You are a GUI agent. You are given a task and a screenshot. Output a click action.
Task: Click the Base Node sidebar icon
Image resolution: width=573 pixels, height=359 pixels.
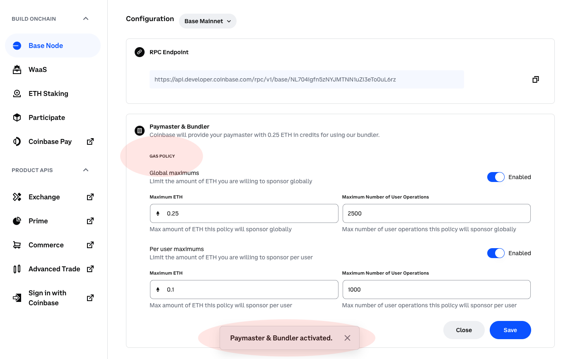(17, 46)
